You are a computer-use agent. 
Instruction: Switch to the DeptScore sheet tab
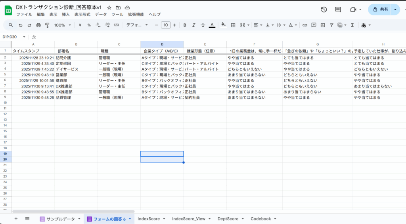tap(228, 219)
